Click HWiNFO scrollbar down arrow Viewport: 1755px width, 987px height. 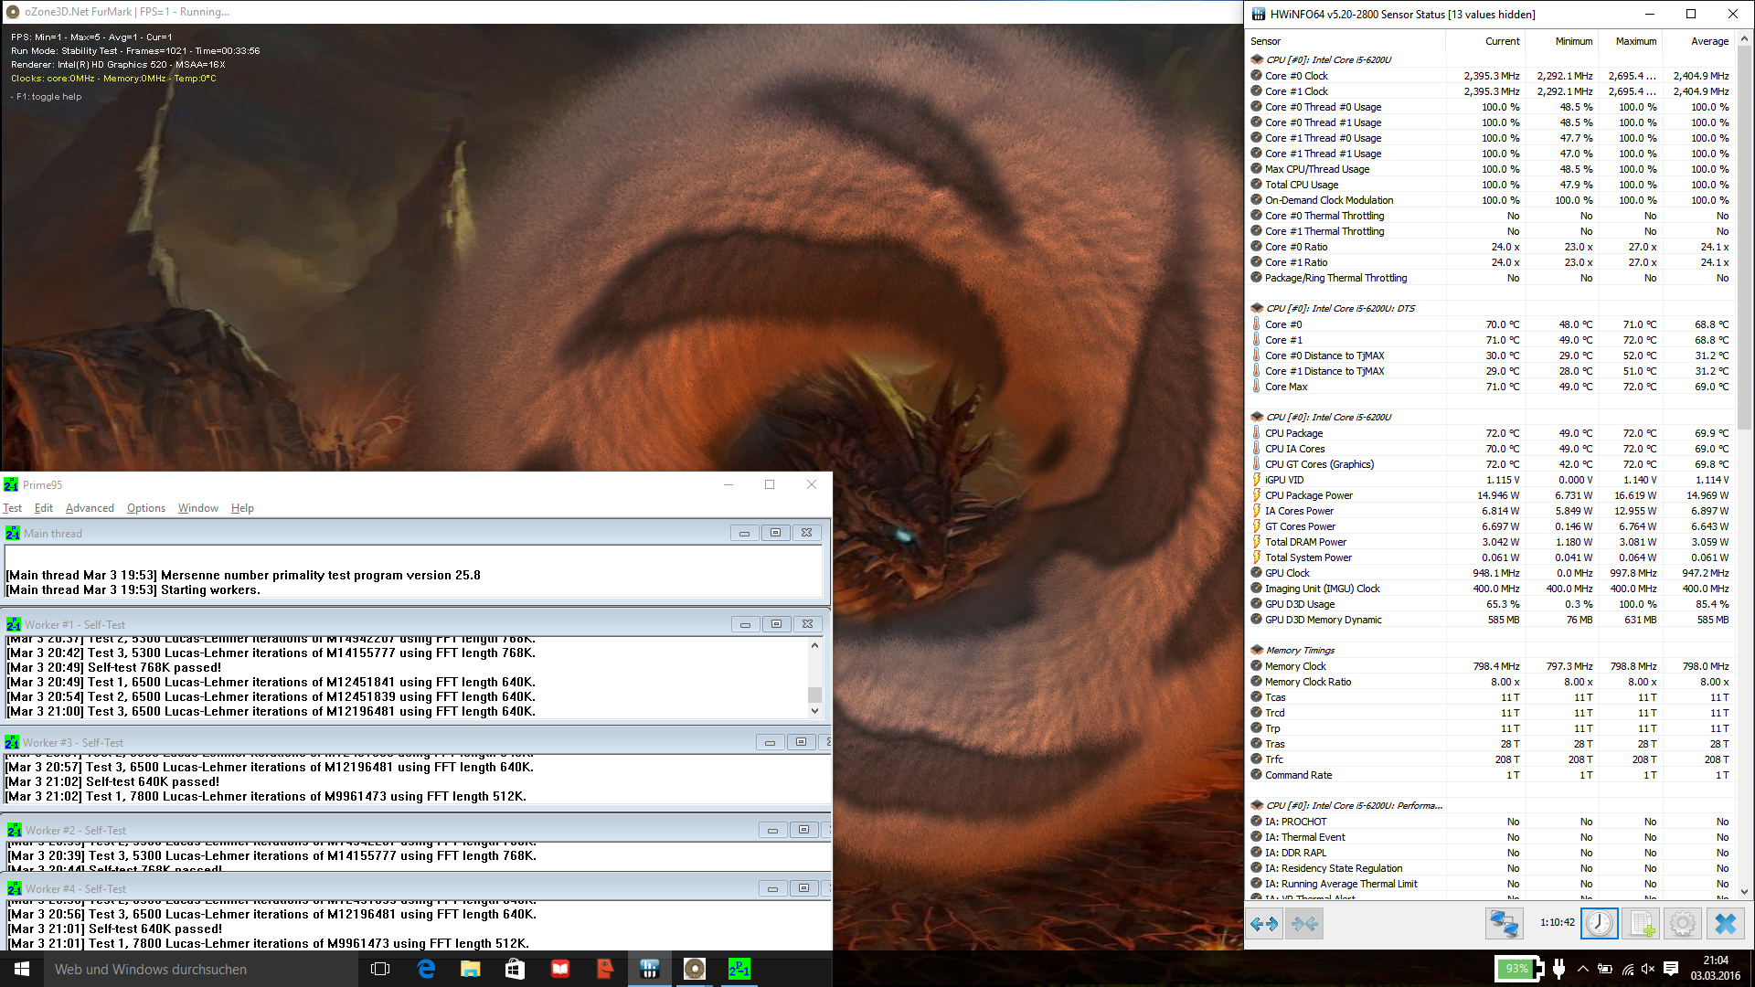coord(1743,892)
